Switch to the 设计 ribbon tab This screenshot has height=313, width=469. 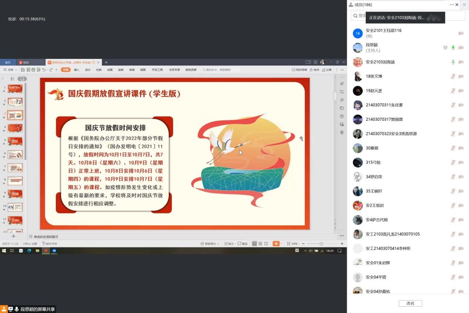pyautogui.click(x=88, y=70)
